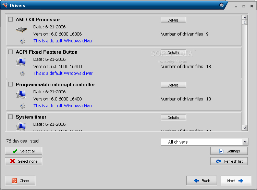257x190 pixels.
Task: Go Back to the previous step
Action: point(201,180)
